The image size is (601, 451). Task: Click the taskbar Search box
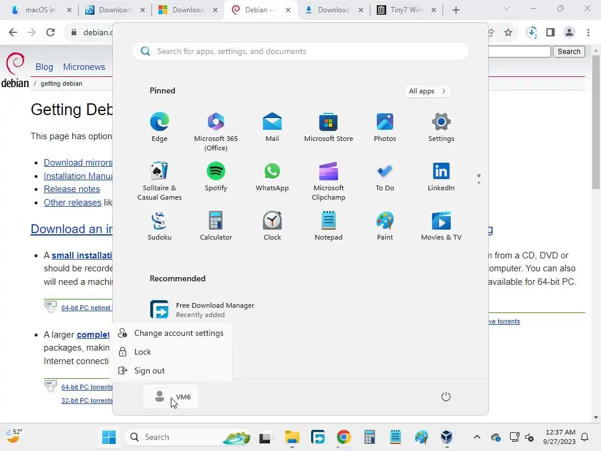tap(188, 437)
